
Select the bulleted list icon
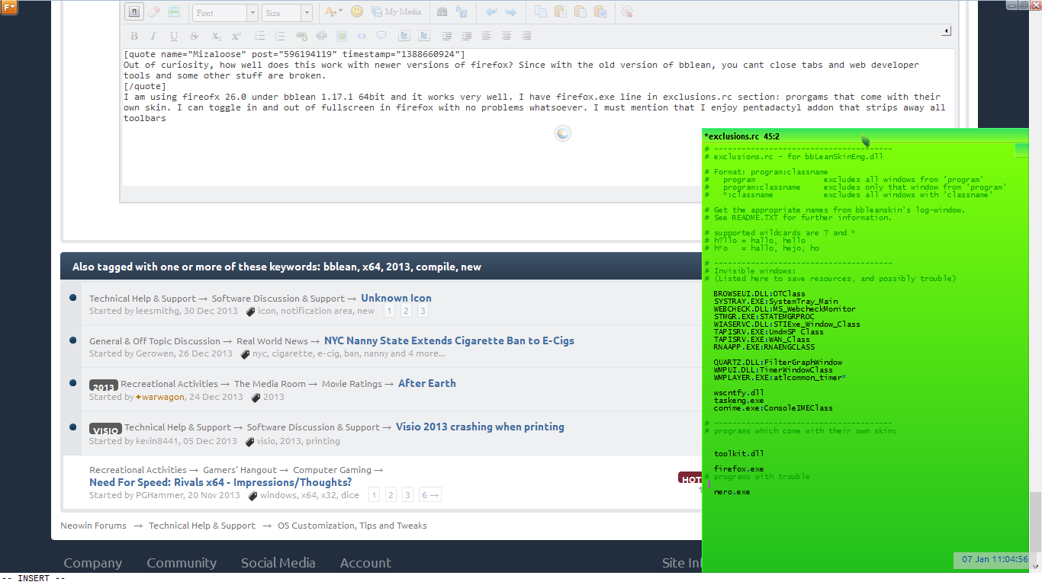tap(259, 35)
